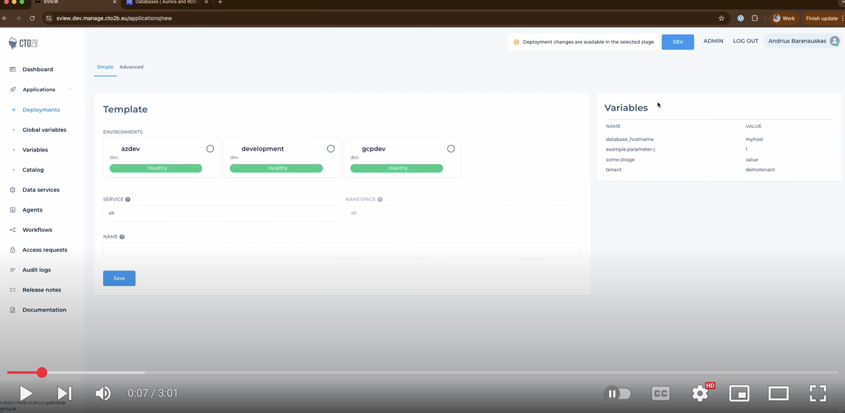845x413 pixels.
Task: Type in the NAME input field
Action: 342,251
